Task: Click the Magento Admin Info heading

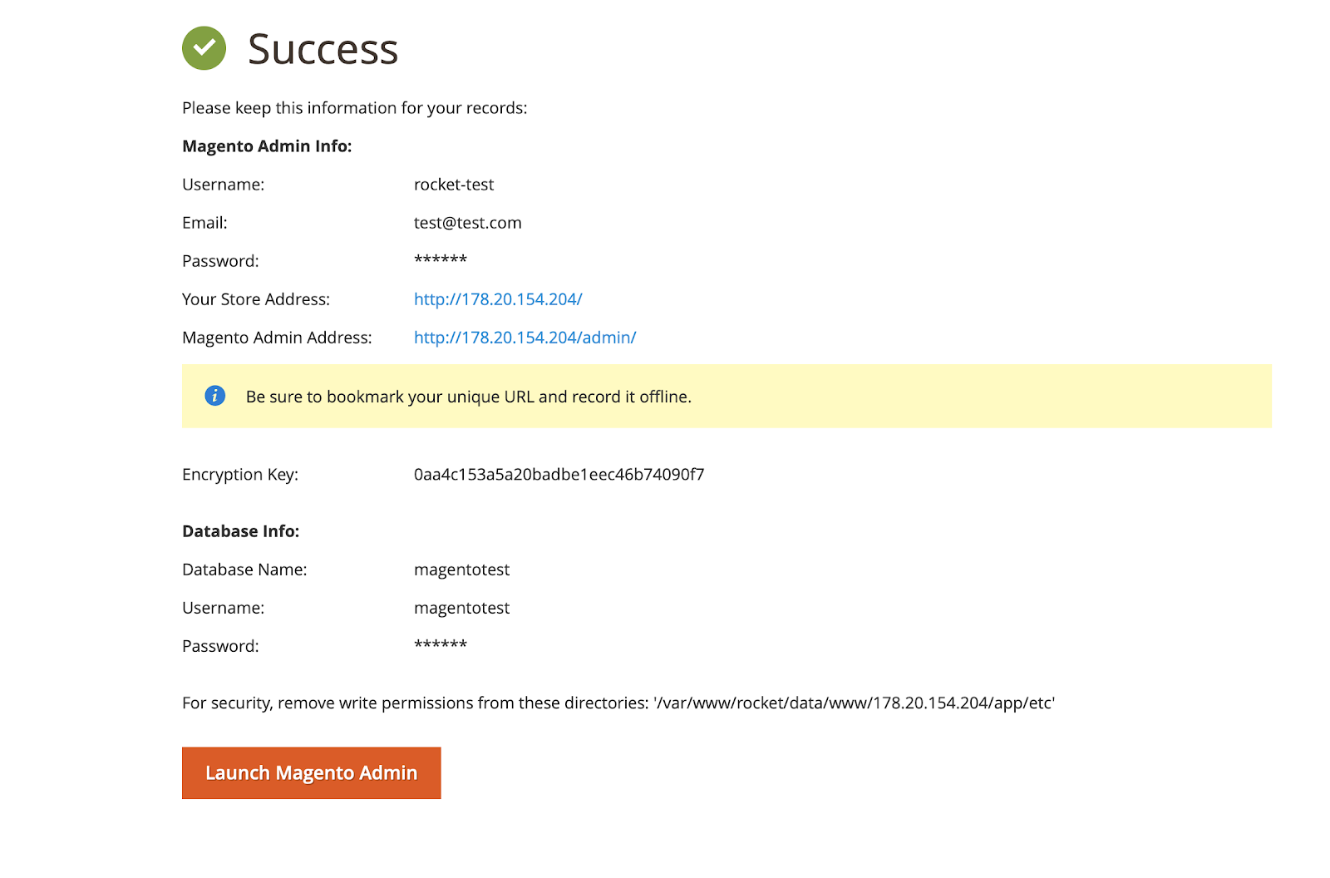Action: click(267, 146)
